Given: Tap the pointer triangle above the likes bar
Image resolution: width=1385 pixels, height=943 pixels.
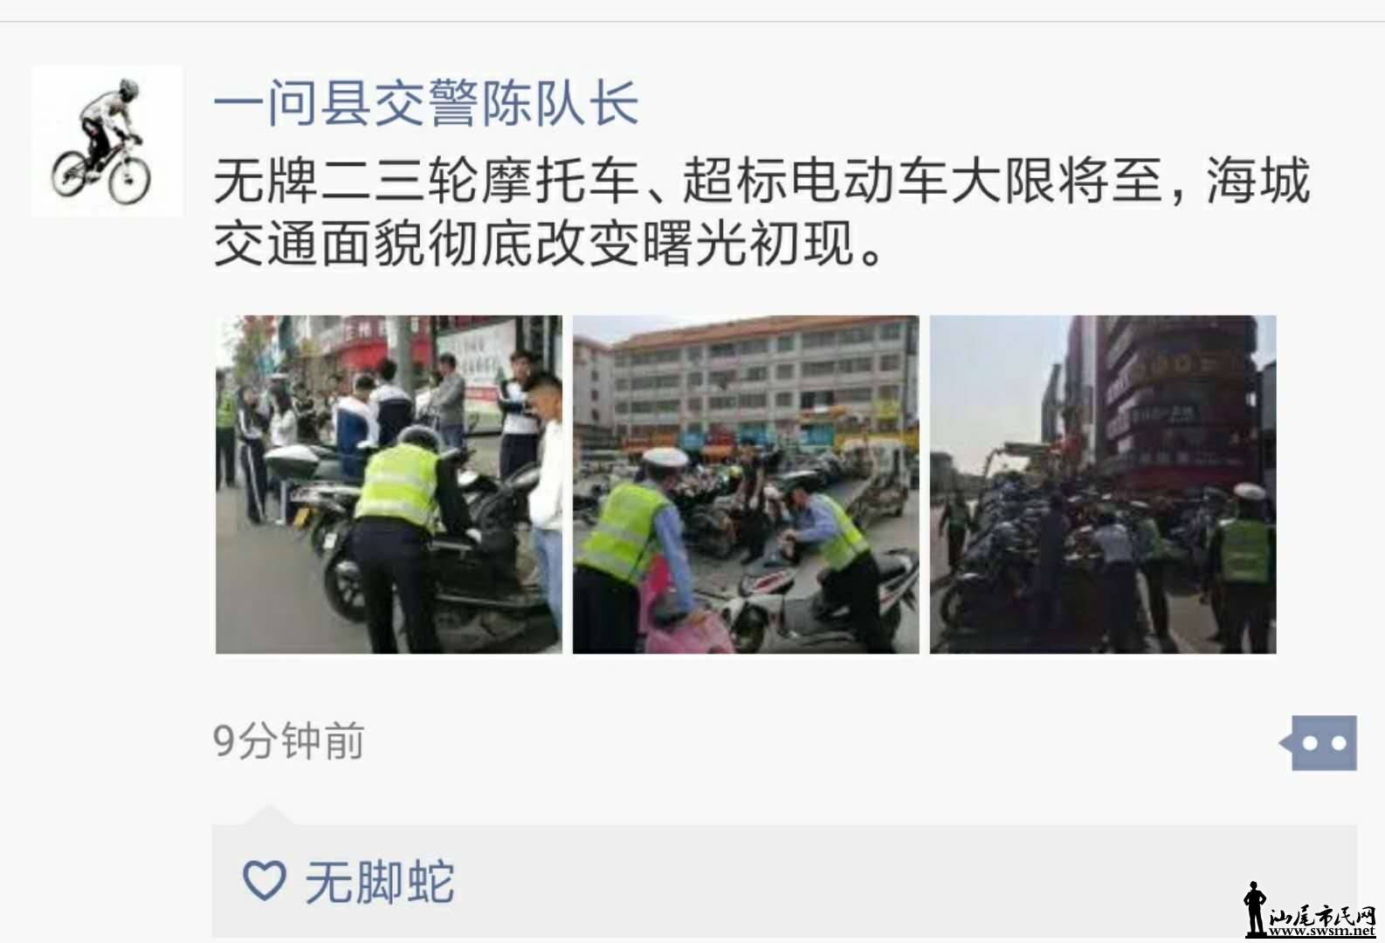Looking at the screenshot, I should [x=268, y=815].
